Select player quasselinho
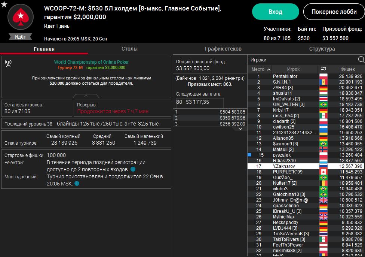This screenshot has width=365, height=257. pos(306,205)
